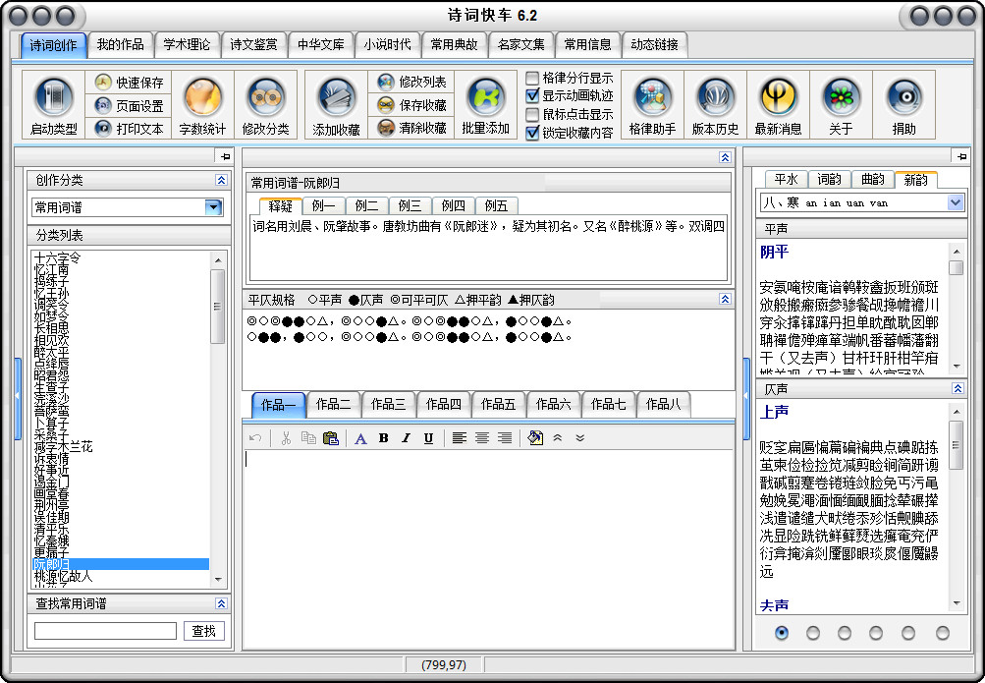
Task: Click the 最新消息 latest news icon
Action: [x=779, y=105]
